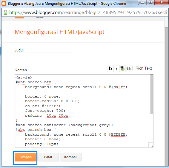Apply italic formatting with the i icon
169x168 pixels.
pos(116,68)
